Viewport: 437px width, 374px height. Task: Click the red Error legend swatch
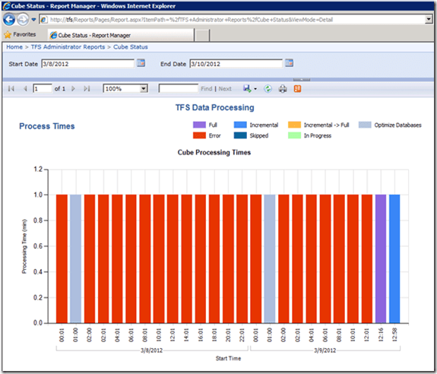click(x=199, y=135)
